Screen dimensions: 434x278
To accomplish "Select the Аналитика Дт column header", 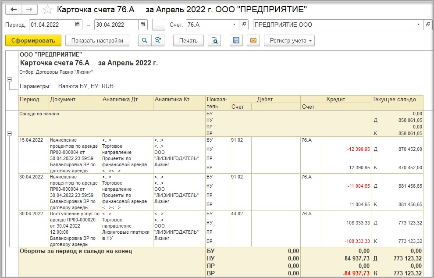I will [127, 103].
